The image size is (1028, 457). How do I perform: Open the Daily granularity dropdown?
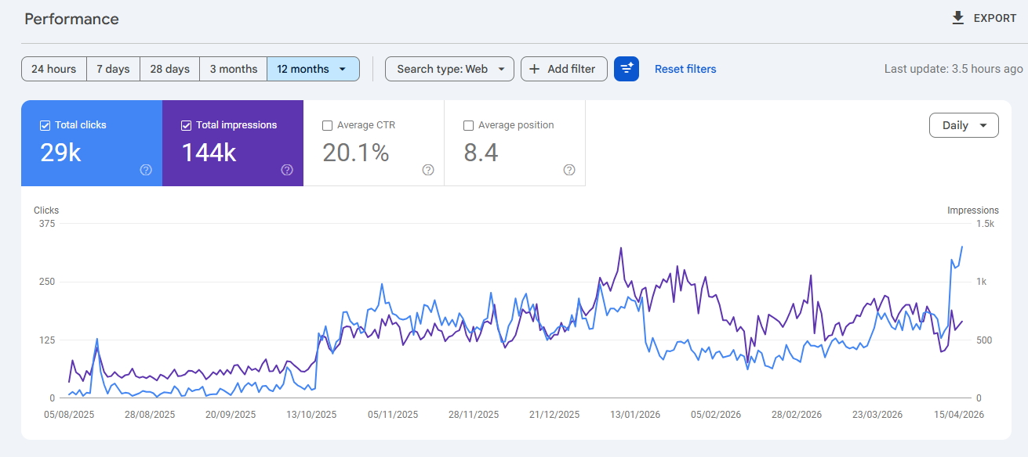tap(964, 124)
